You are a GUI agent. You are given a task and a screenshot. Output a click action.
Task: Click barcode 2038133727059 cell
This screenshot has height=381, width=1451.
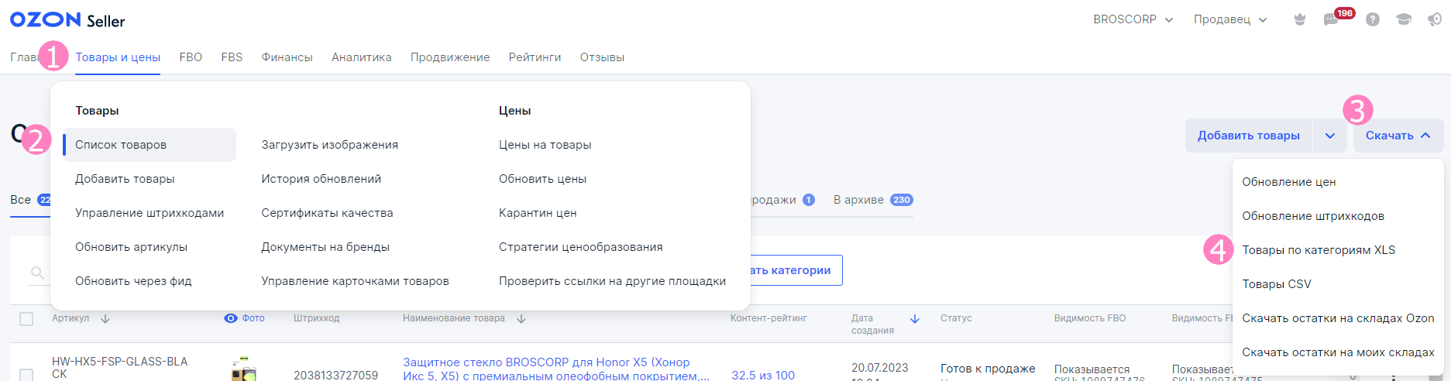(x=335, y=375)
